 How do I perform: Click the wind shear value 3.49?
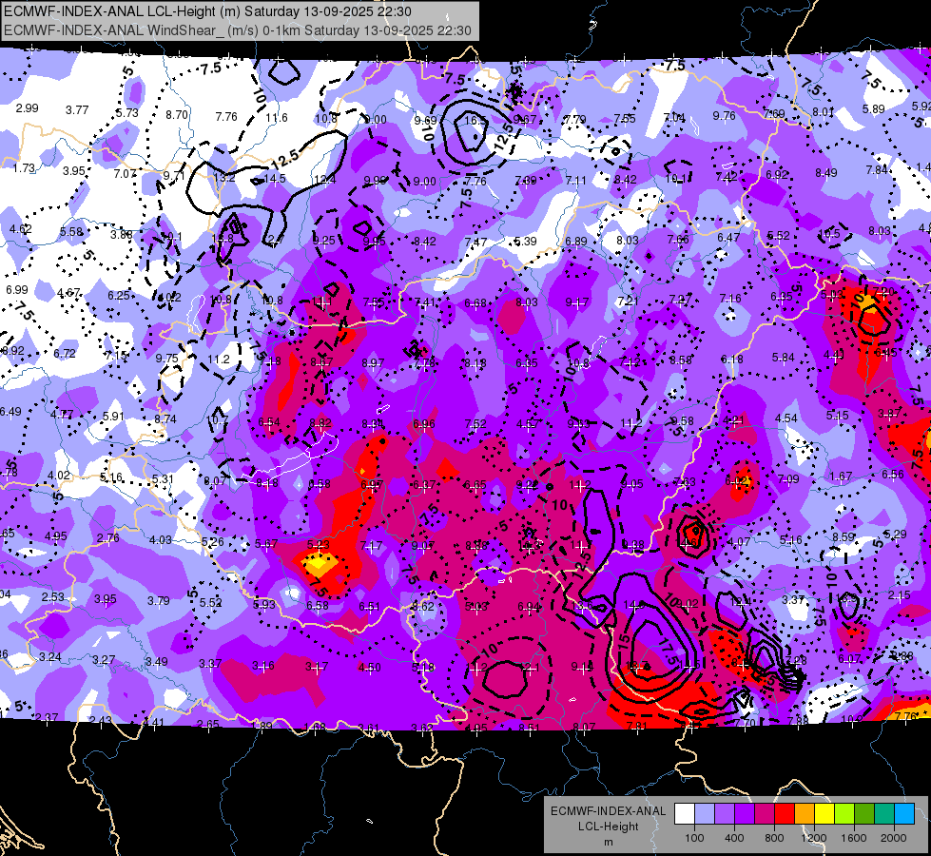[x=157, y=661]
